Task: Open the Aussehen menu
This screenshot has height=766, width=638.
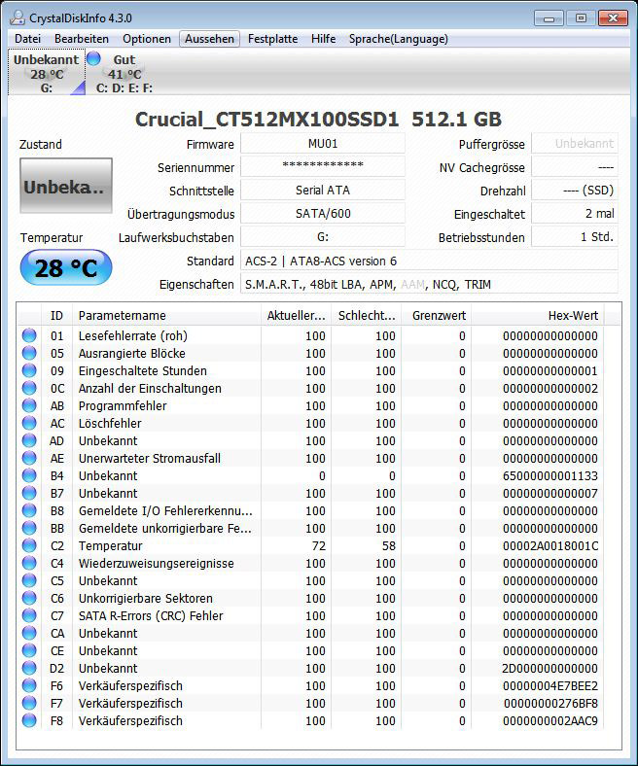Action: click(209, 39)
